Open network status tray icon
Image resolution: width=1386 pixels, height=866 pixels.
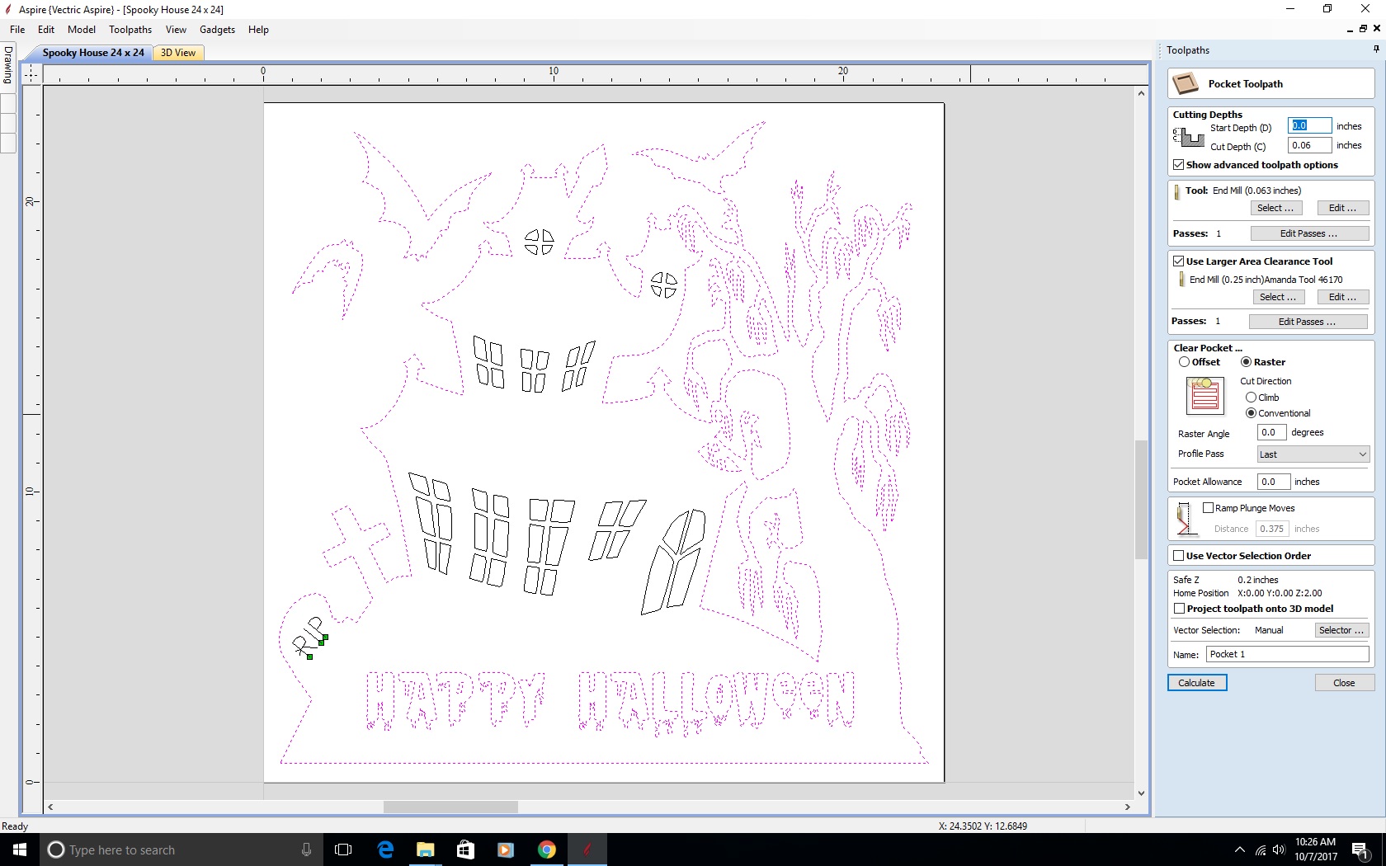coord(1261,850)
